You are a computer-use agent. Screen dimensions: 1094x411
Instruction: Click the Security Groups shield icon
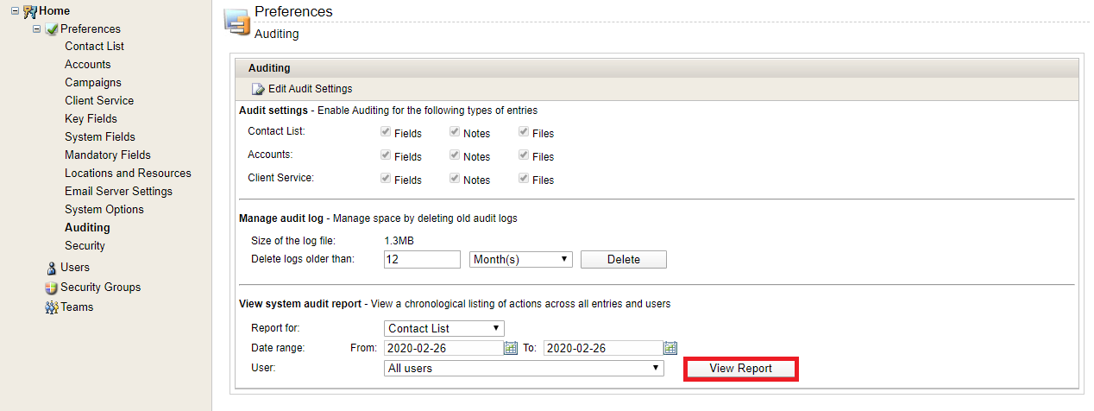52,288
